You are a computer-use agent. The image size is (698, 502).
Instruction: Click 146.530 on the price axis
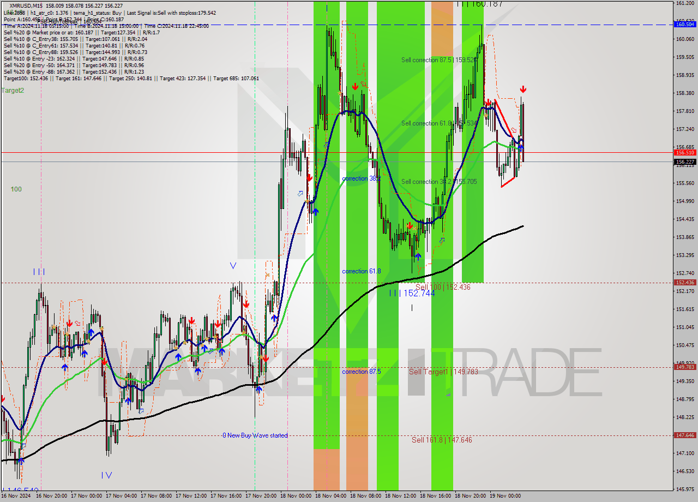tap(685, 471)
